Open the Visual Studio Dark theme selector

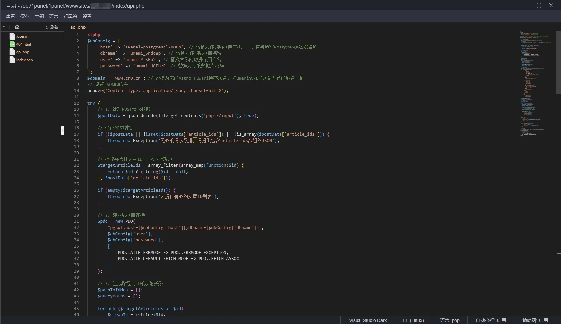pos(368,320)
